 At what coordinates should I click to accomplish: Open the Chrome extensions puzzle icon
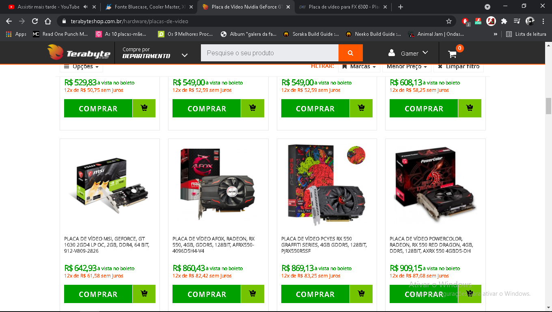coord(504,21)
